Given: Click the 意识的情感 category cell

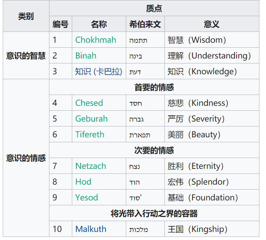Looking at the screenshot, I should [26, 158].
